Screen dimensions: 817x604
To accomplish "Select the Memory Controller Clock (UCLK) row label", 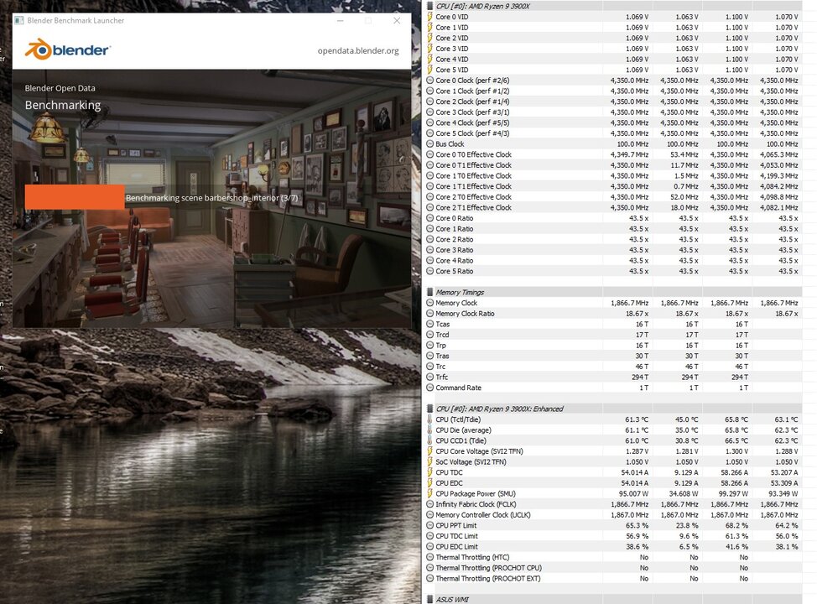I will tap(483, 514).
